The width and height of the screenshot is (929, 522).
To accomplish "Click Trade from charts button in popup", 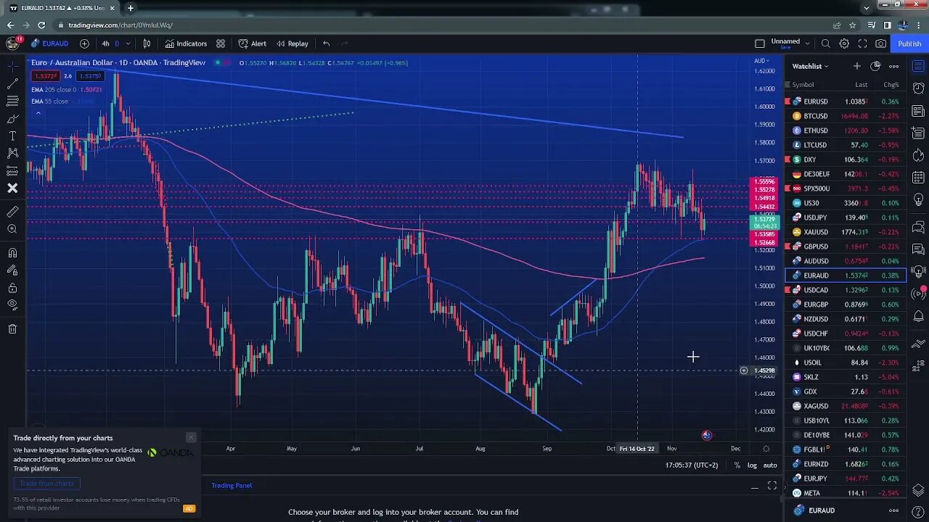I will [46, 484].
